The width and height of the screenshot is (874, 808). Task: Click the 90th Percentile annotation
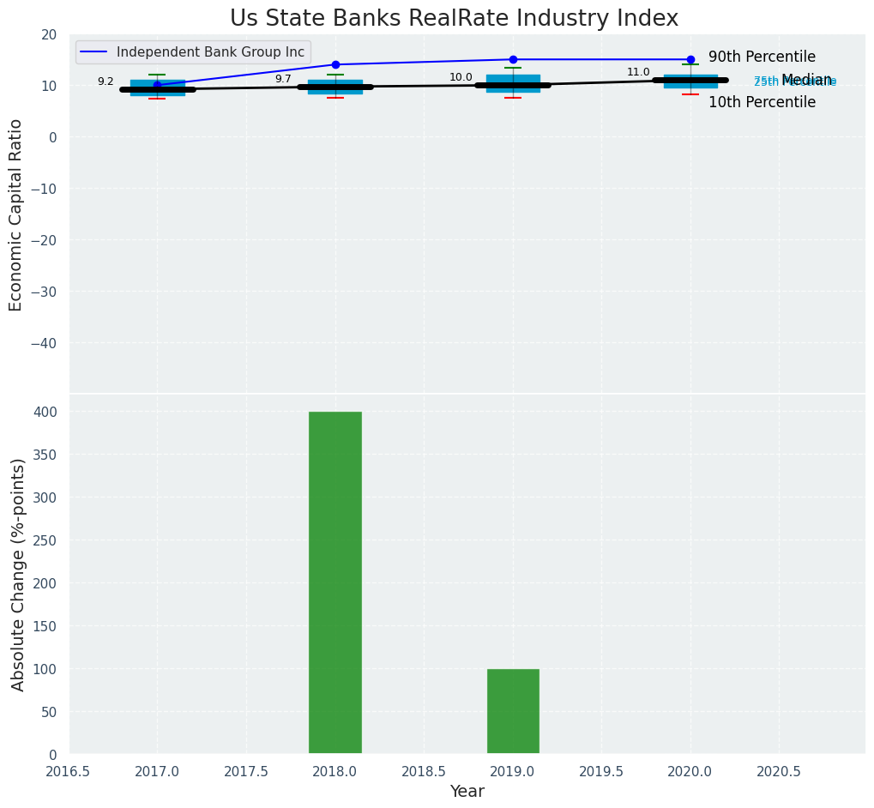coord(762,57)
